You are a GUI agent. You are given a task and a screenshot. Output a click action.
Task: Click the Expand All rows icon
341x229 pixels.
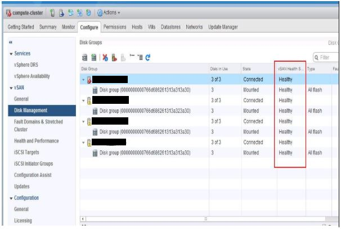click(140, 57)
